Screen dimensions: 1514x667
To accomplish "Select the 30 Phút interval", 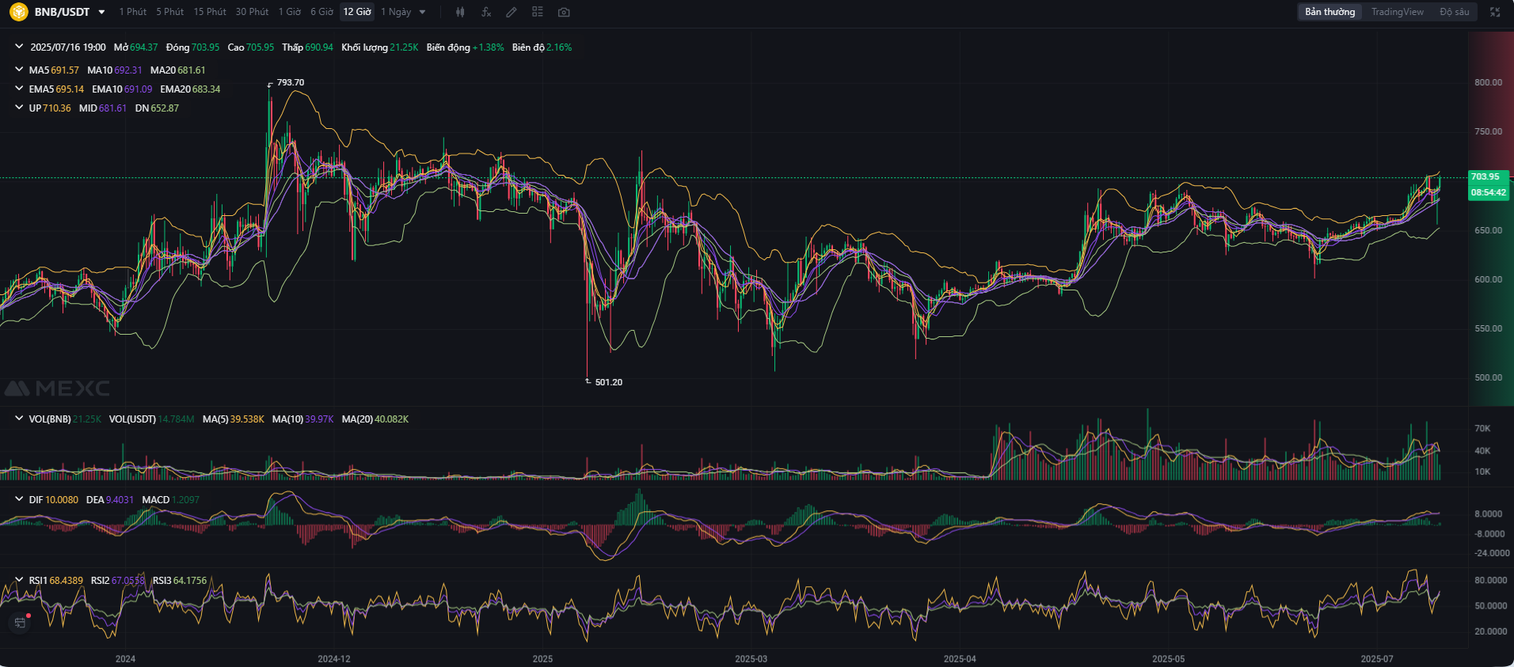I will click(252, 12).
